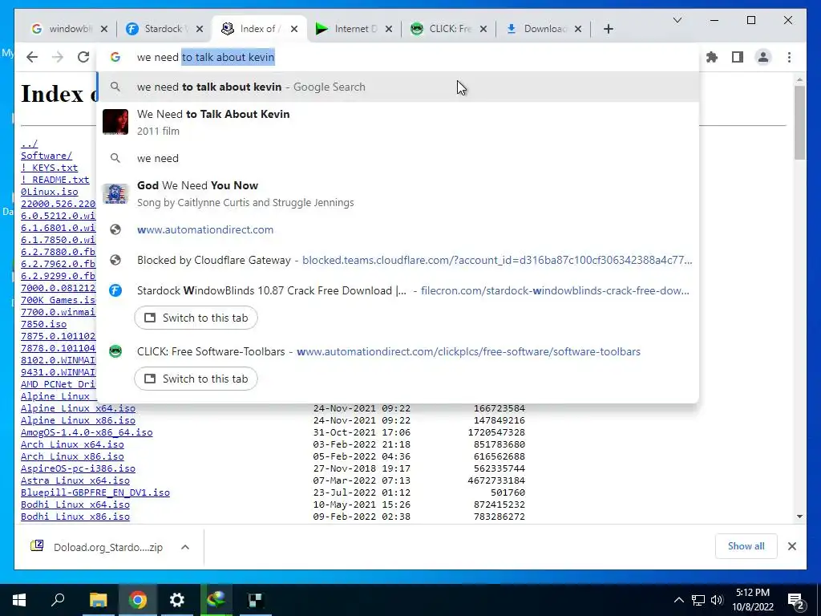Switch to the windowbl Google tab
This screenshot has height=616, width=821.
[x=62, y=29]
